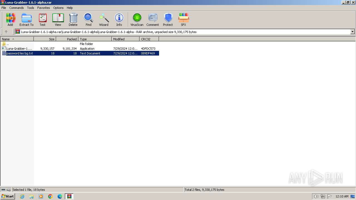Expand the address path dropdown
The image size is (356, 200).
point(352,32)
